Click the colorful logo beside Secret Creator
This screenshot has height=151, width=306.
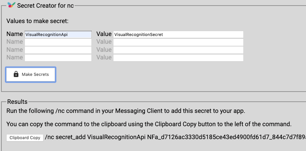coord(11,5)
